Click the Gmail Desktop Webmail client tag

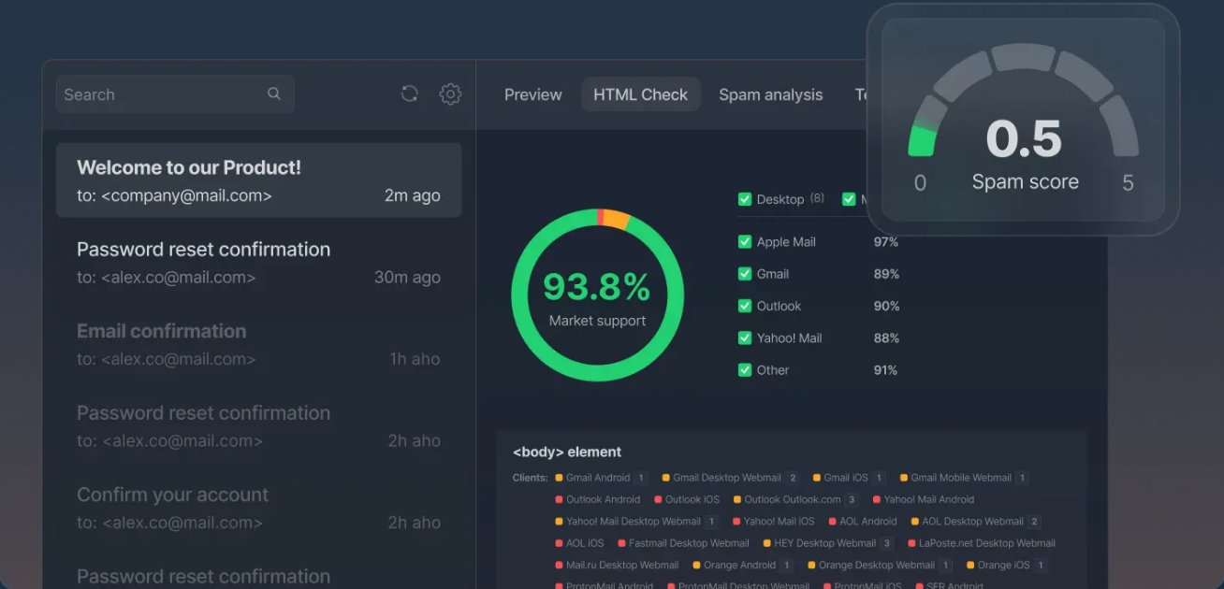pos(730,478)
